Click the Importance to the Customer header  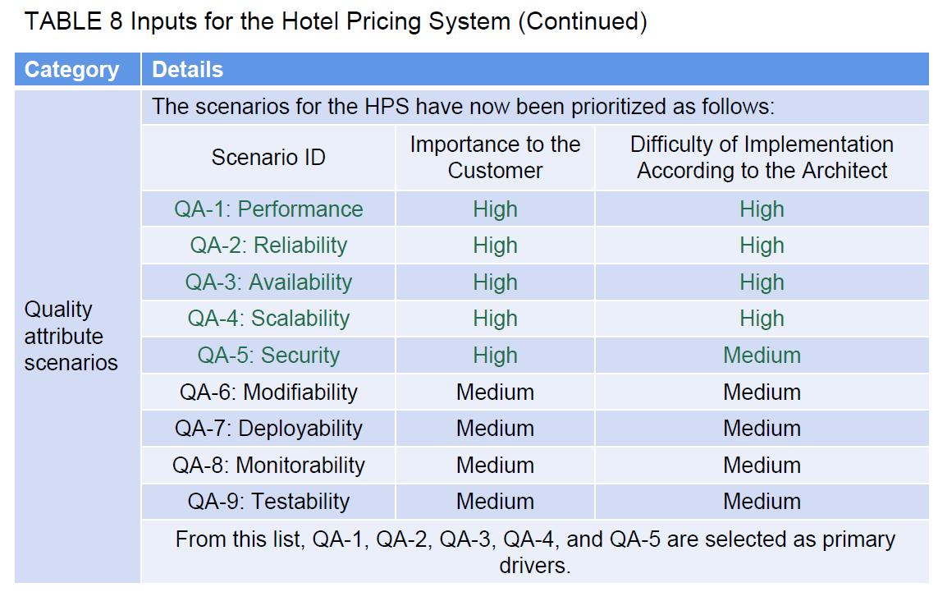click(x=495, y=158)
